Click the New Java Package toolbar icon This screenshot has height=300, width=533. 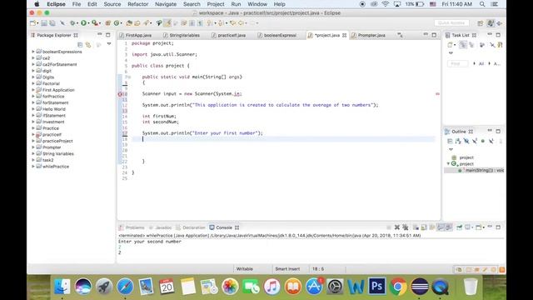click(x=107, y=22)
